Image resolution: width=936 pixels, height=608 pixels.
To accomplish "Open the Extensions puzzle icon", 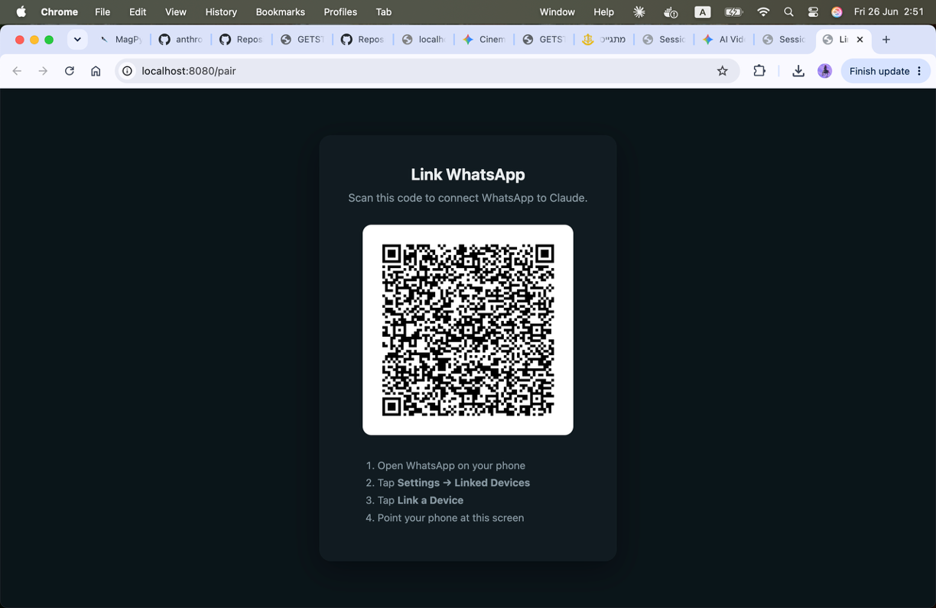I will [x=759, y=71].
